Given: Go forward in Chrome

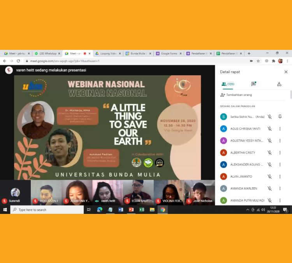Looking at the screenshot, I should [x=12, y=61].
